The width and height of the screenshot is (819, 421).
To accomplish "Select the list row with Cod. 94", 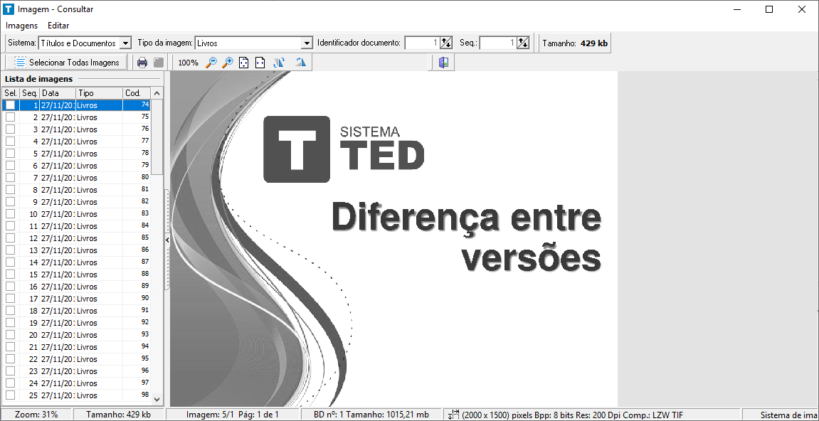I will pyautogui.click(x=77, y=347).
